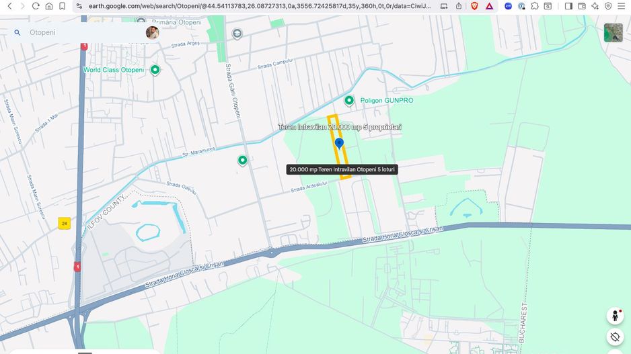Bookmark this page with the bookmark icon
The image size is (631, 354).
pyautogui.click(x=62, y=6)
